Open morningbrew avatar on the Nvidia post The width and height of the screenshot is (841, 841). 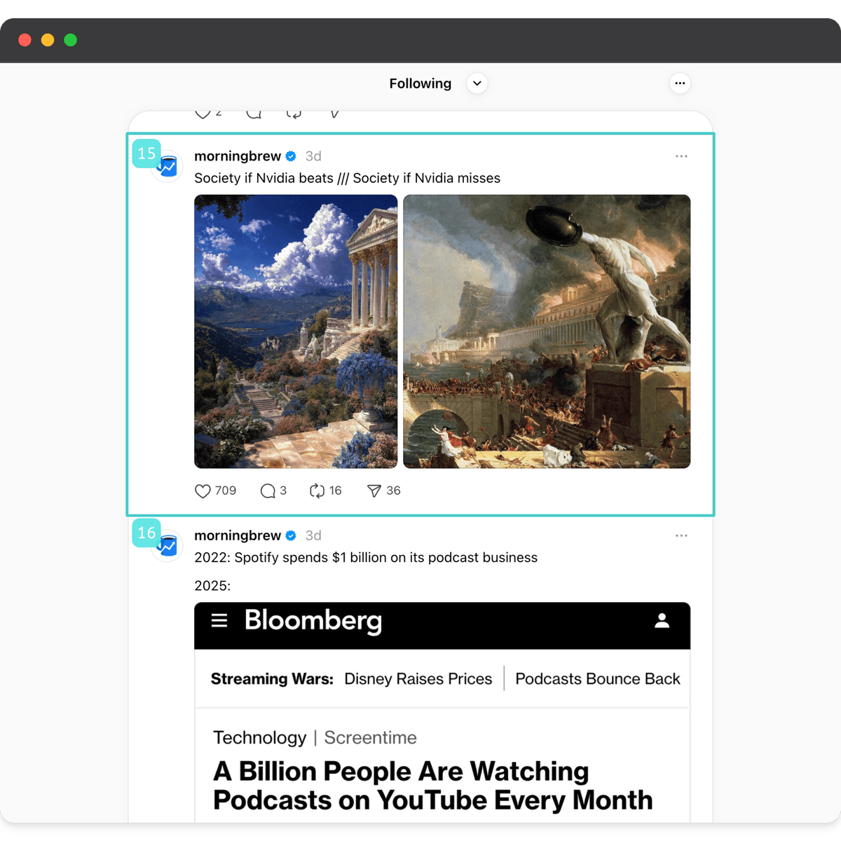(x=167, y=167)
